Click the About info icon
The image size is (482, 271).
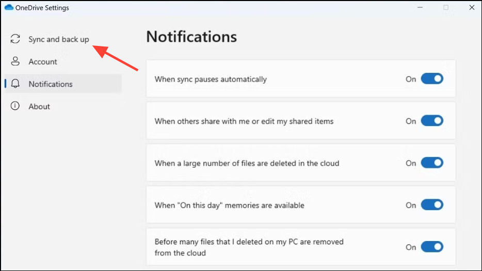point(15,106)
